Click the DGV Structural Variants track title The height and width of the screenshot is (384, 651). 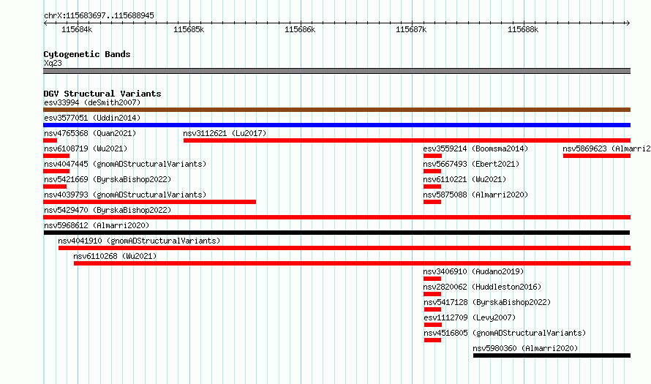tap(102, 94)
